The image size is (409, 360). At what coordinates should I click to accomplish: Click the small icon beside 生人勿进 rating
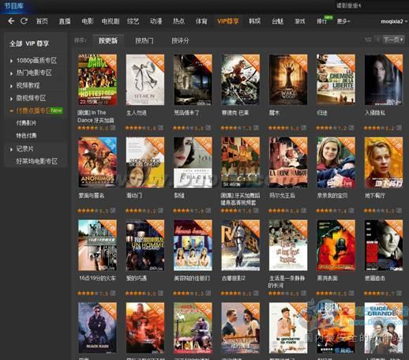(160, 128)
